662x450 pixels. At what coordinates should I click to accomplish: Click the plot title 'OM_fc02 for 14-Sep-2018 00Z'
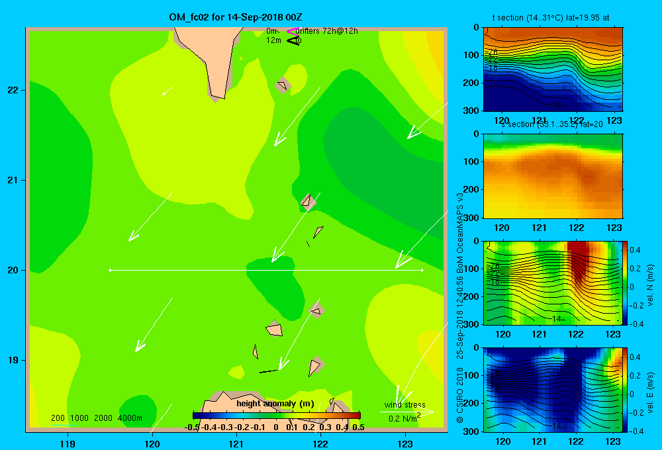236,17
